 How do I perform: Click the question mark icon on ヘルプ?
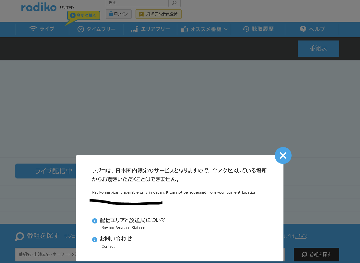[303, 29]
